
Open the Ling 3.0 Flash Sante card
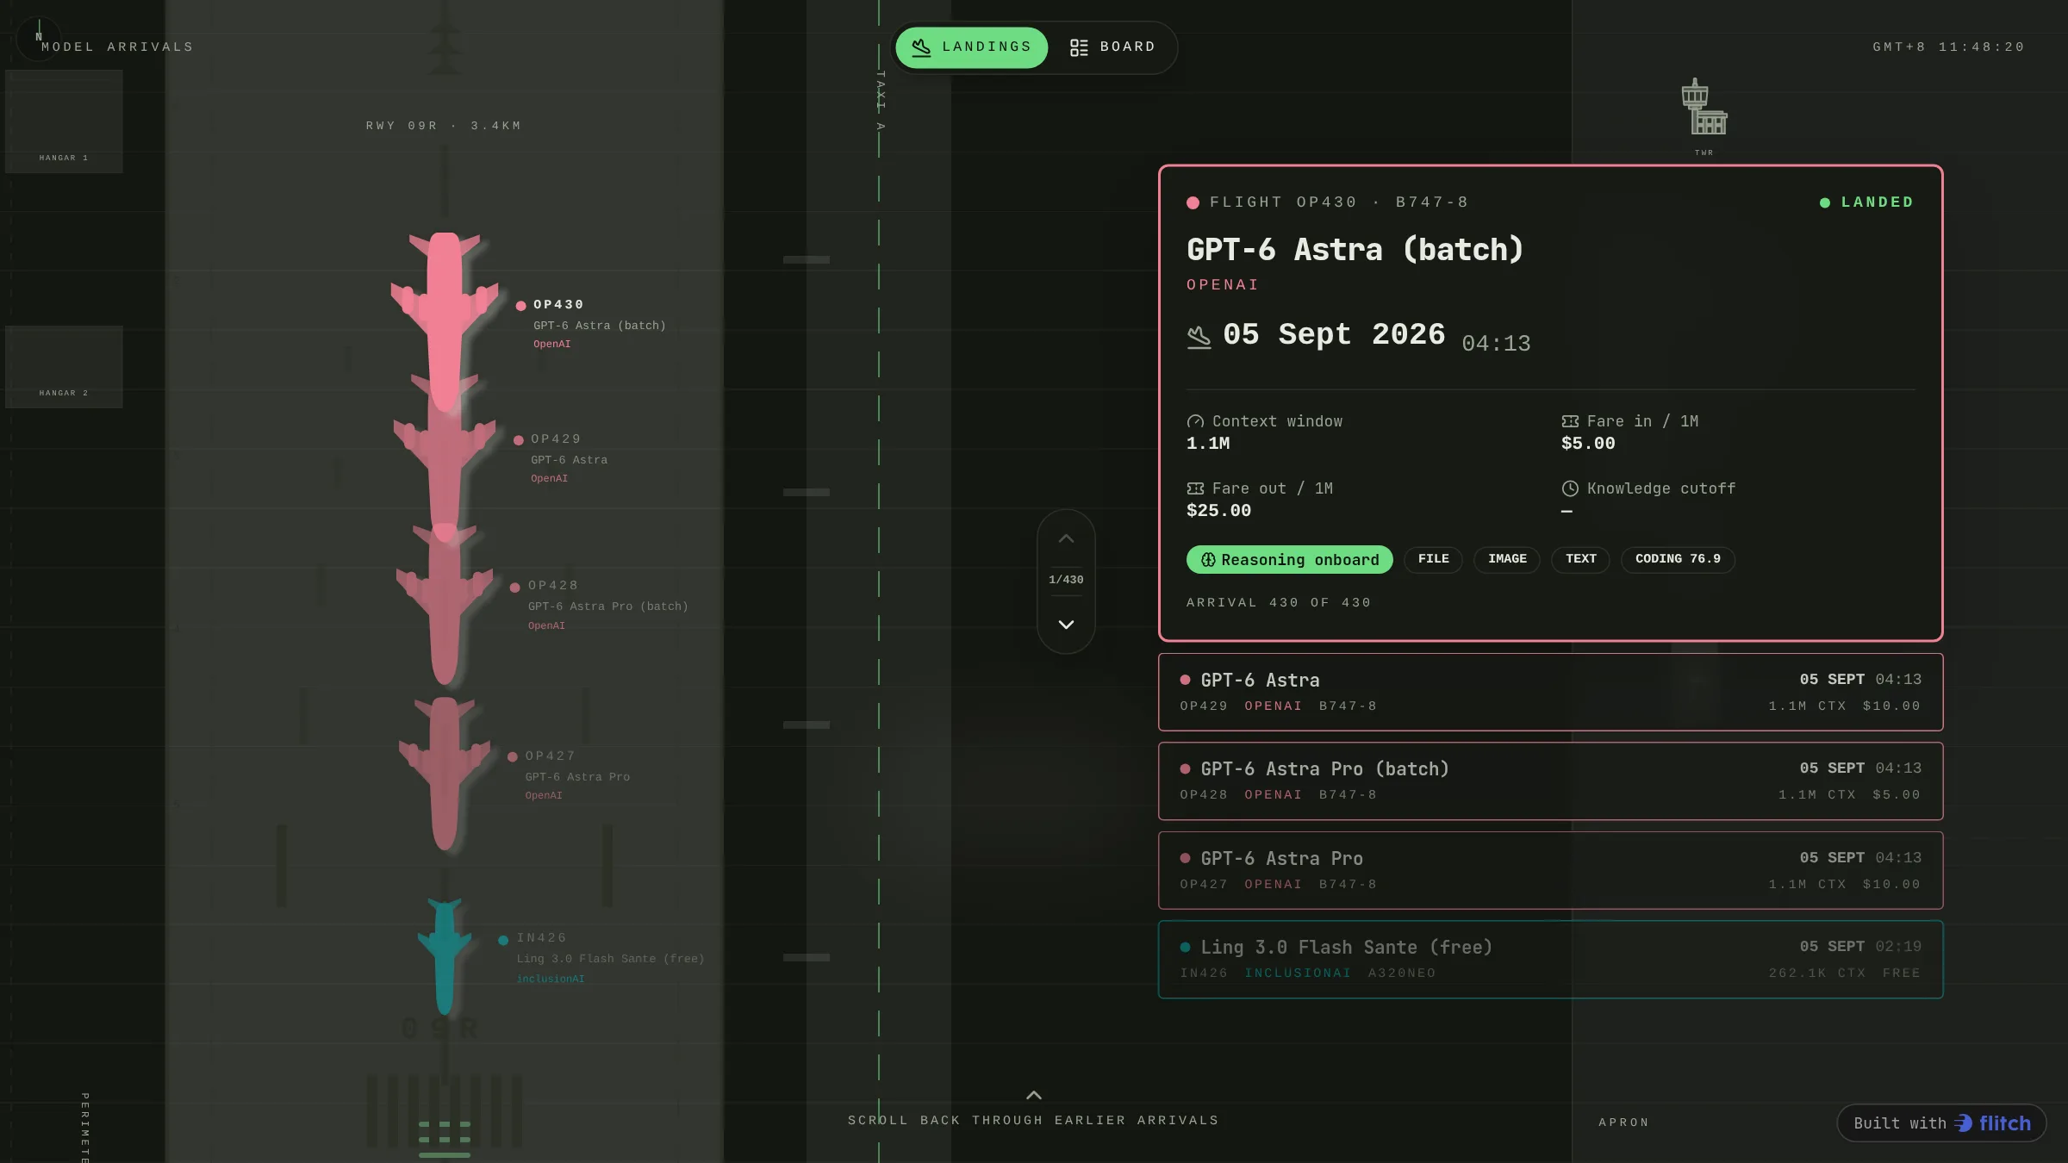1550,959
